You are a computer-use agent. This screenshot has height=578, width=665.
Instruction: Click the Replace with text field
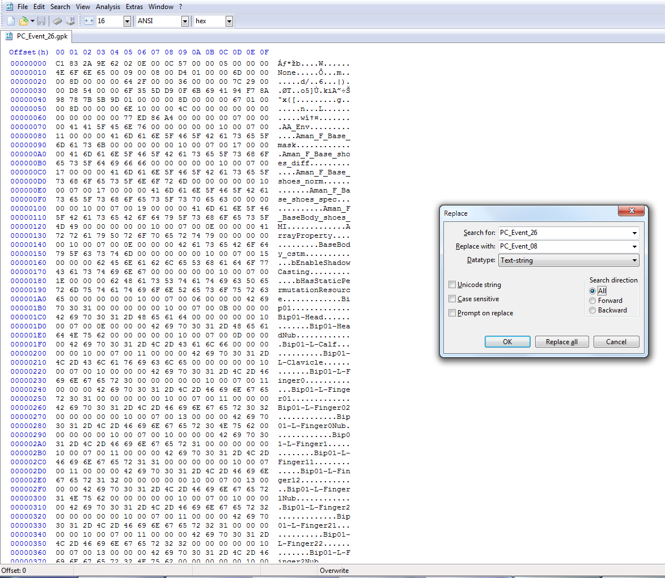(563, 246)
